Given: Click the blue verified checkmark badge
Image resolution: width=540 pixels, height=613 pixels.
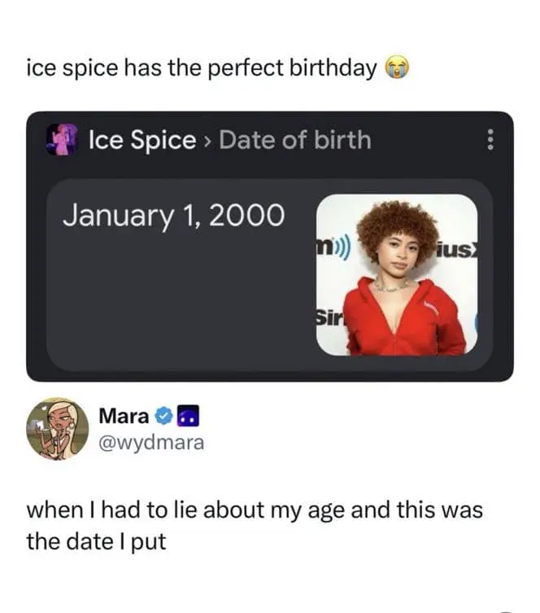Looking at the screenshot, I should (x=162, y=416).
